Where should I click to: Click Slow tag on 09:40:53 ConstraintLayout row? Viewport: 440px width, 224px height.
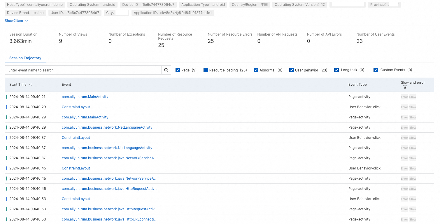tap(413, 199)
